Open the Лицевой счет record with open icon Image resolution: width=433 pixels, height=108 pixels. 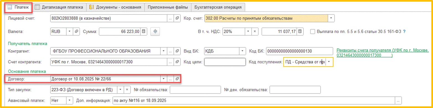(x=177, y=18)
